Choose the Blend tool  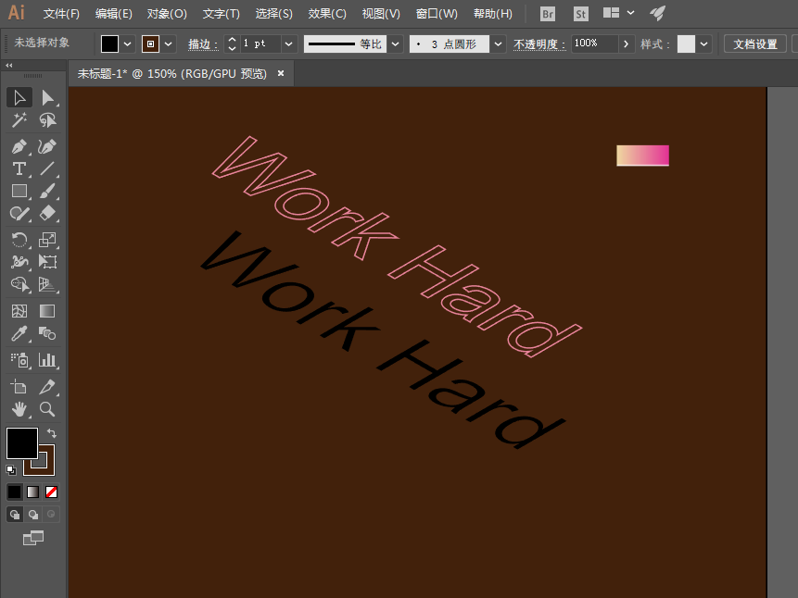coord(47,333)
